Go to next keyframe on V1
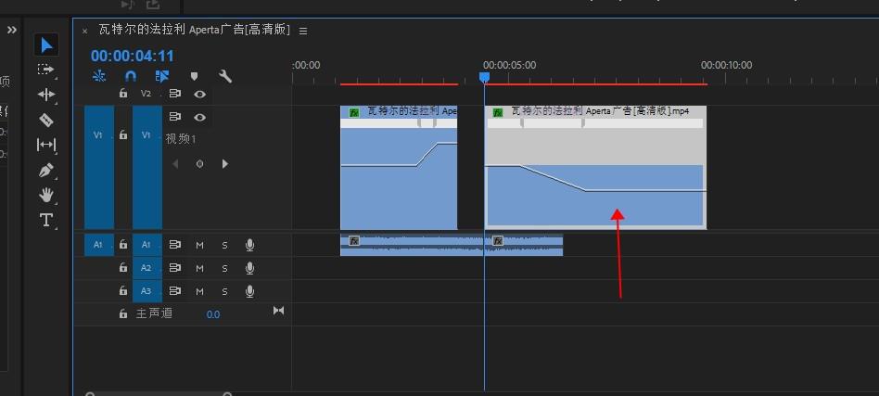Image resolution: width=879 pixels, height=396 pixels. [x=224, y=164]
